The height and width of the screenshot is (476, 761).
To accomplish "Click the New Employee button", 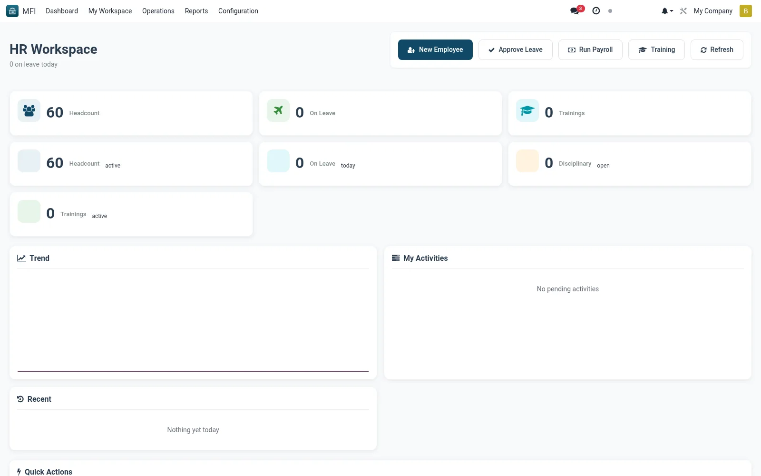I will point(435,50).
